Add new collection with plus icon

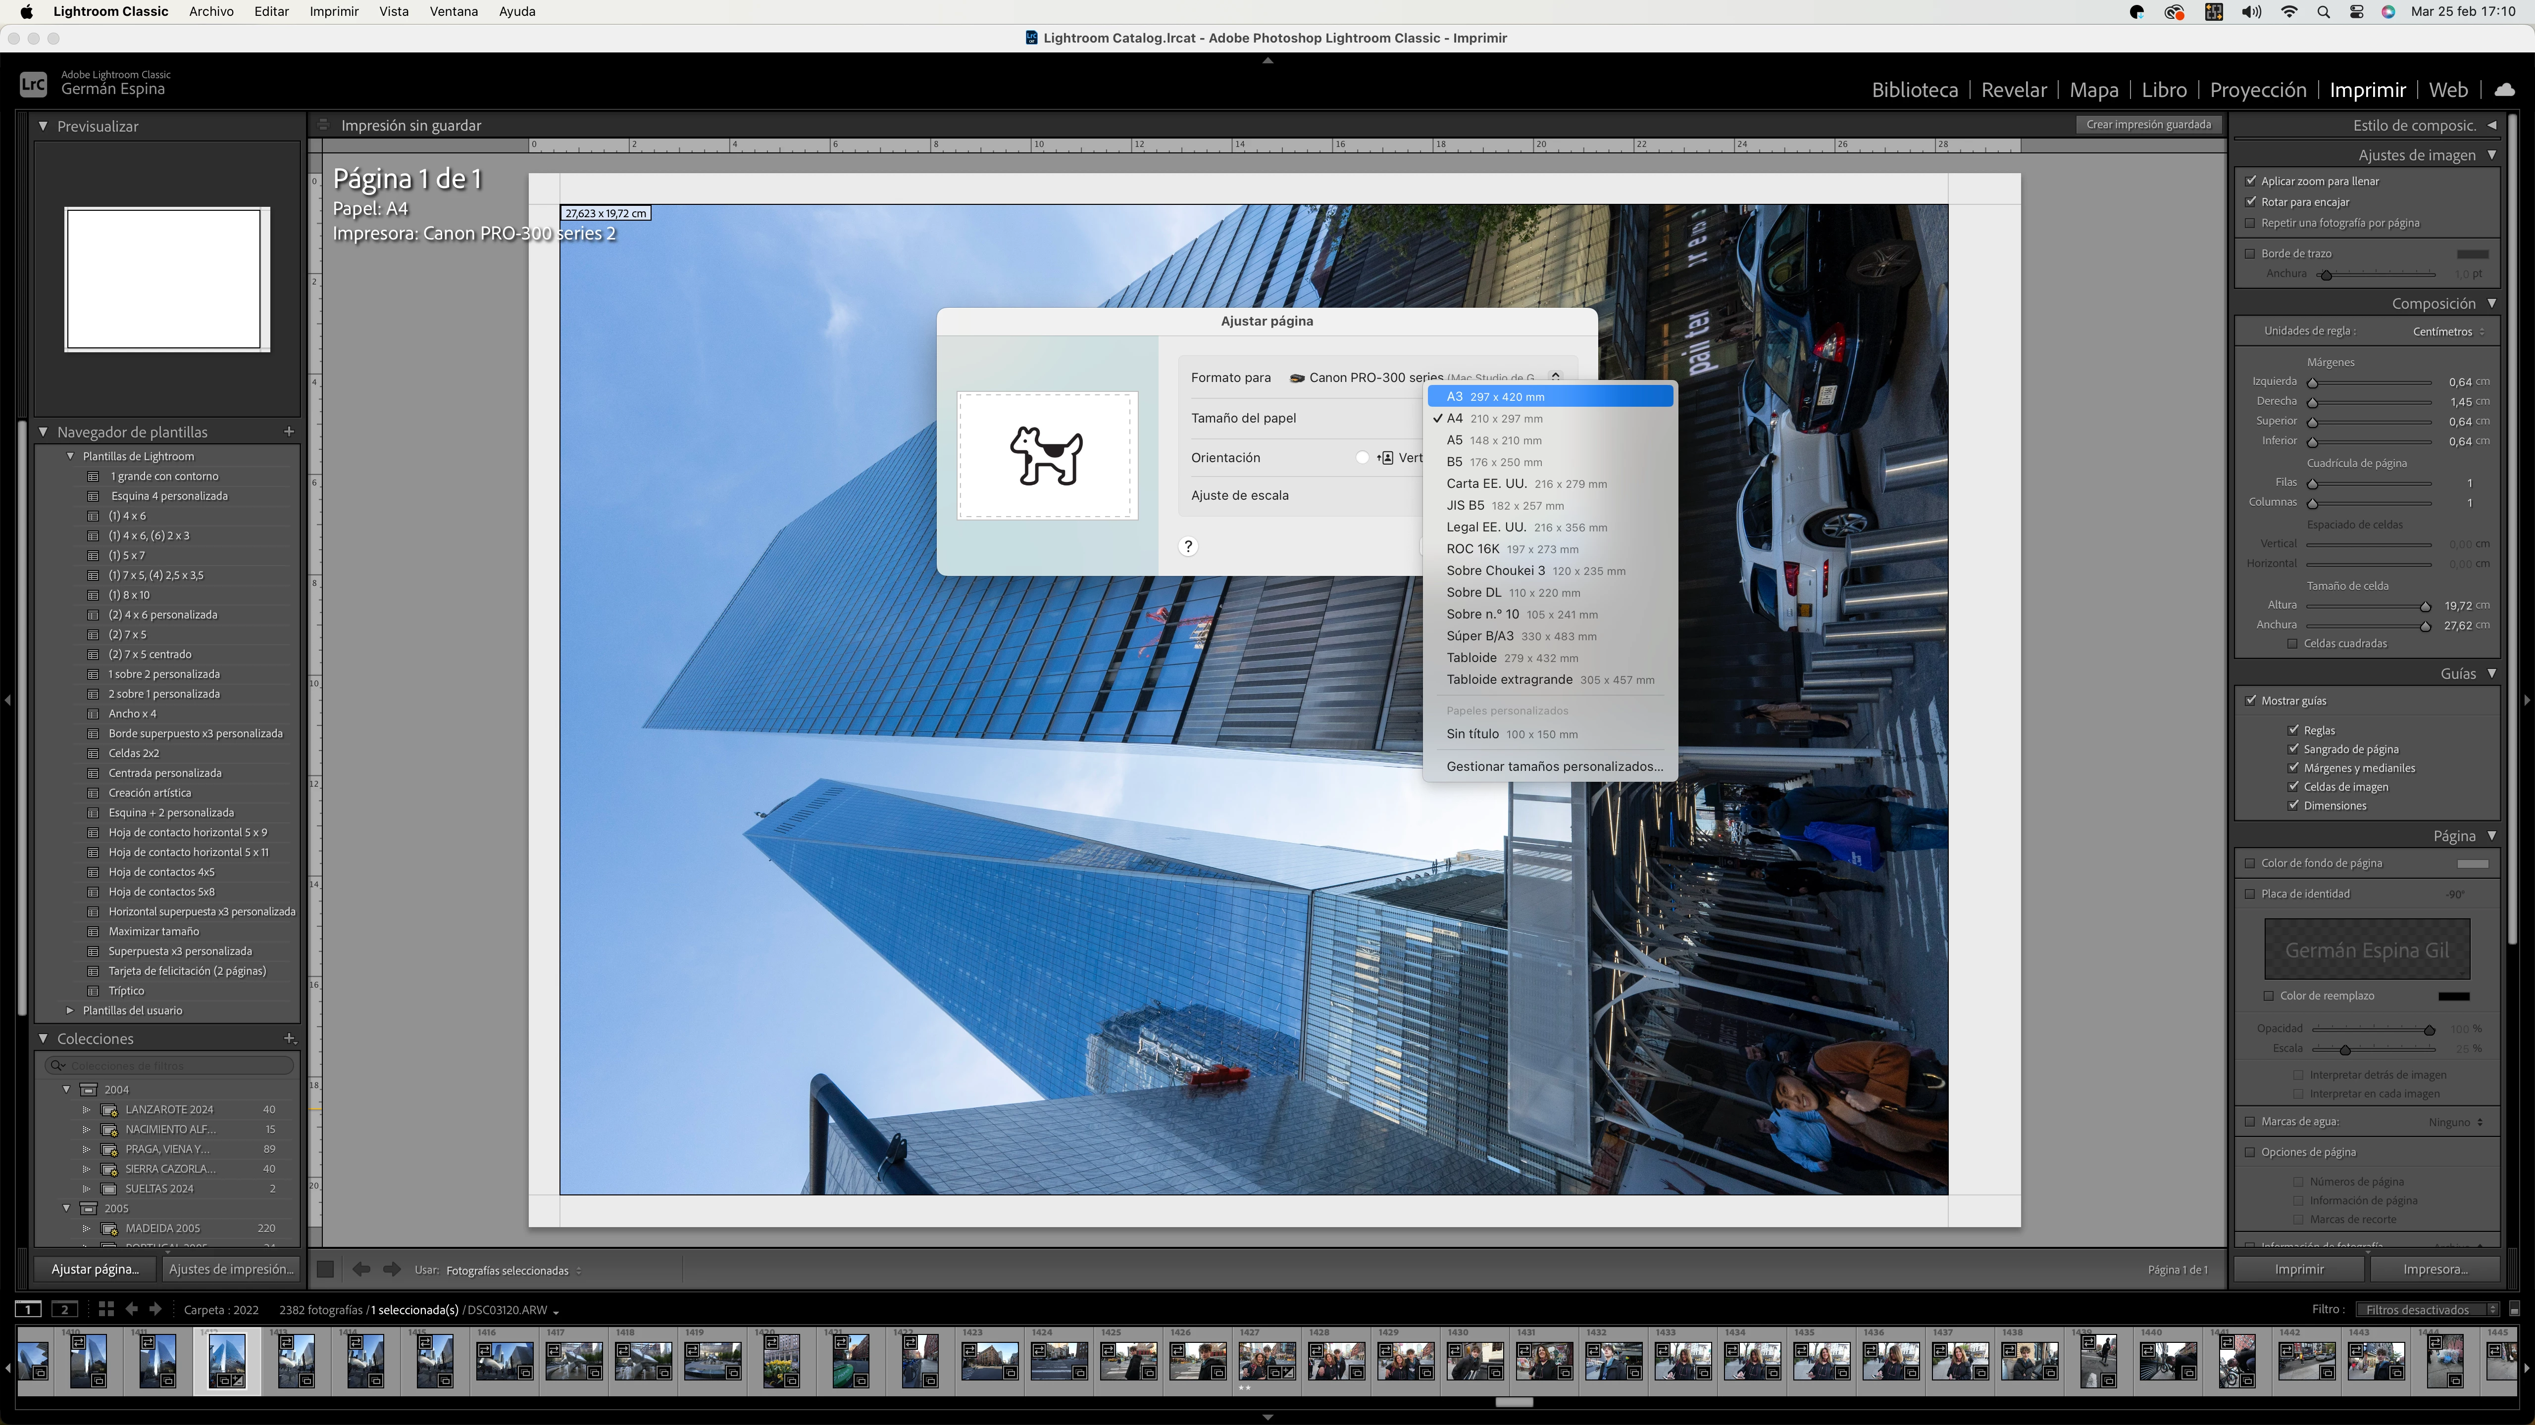pos(288,1039)
